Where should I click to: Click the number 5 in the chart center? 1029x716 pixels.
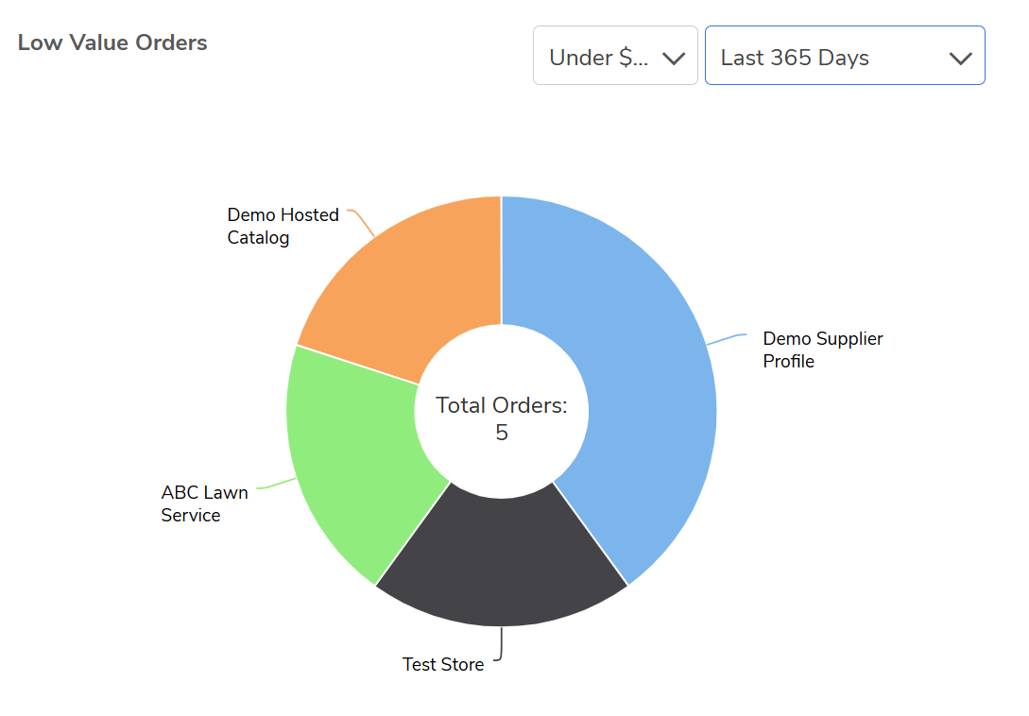[x=502, y=433]
